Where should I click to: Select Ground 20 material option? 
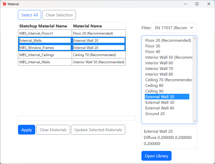point(155,114)
